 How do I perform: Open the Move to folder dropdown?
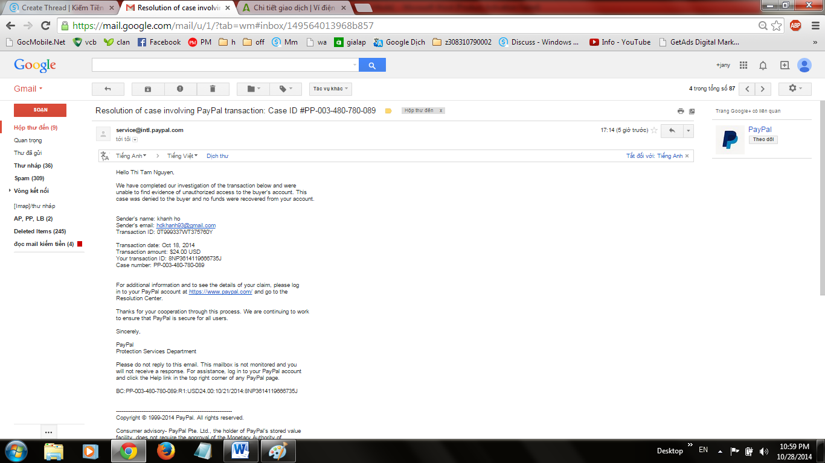point(253,89)
